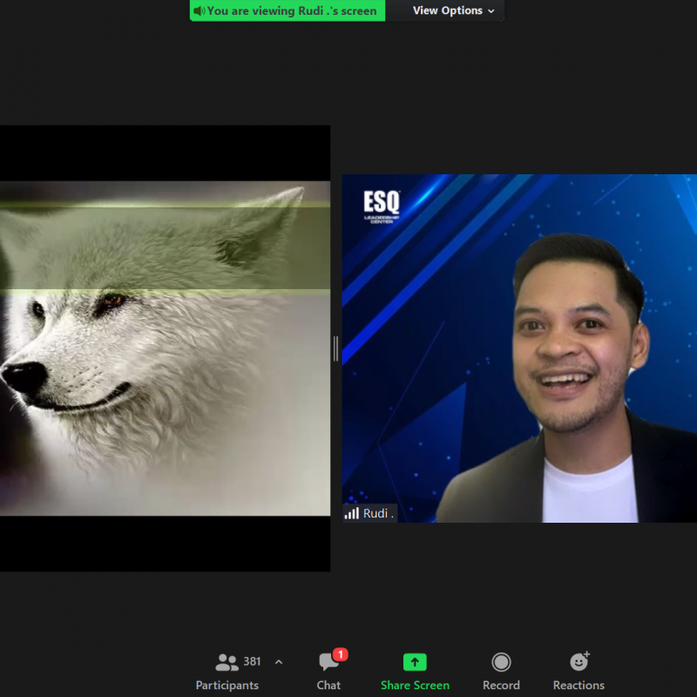Open the Reactions smiley icon
This screenshot has width=697, height=697.
pos(579,662)
